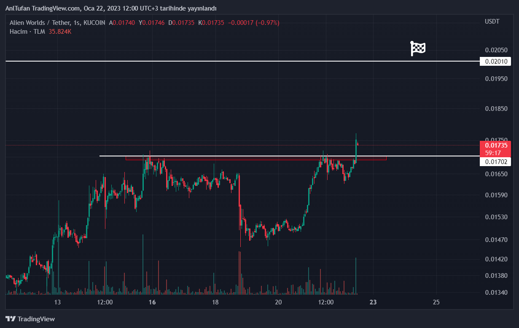Click the 0.01470 price axis label
The height and width of the screenshot is (328, 519).
click(496, 240)
